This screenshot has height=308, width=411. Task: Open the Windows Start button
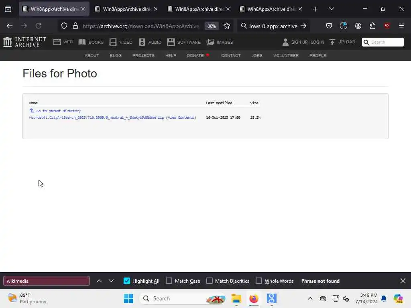[x=128, y=298]
